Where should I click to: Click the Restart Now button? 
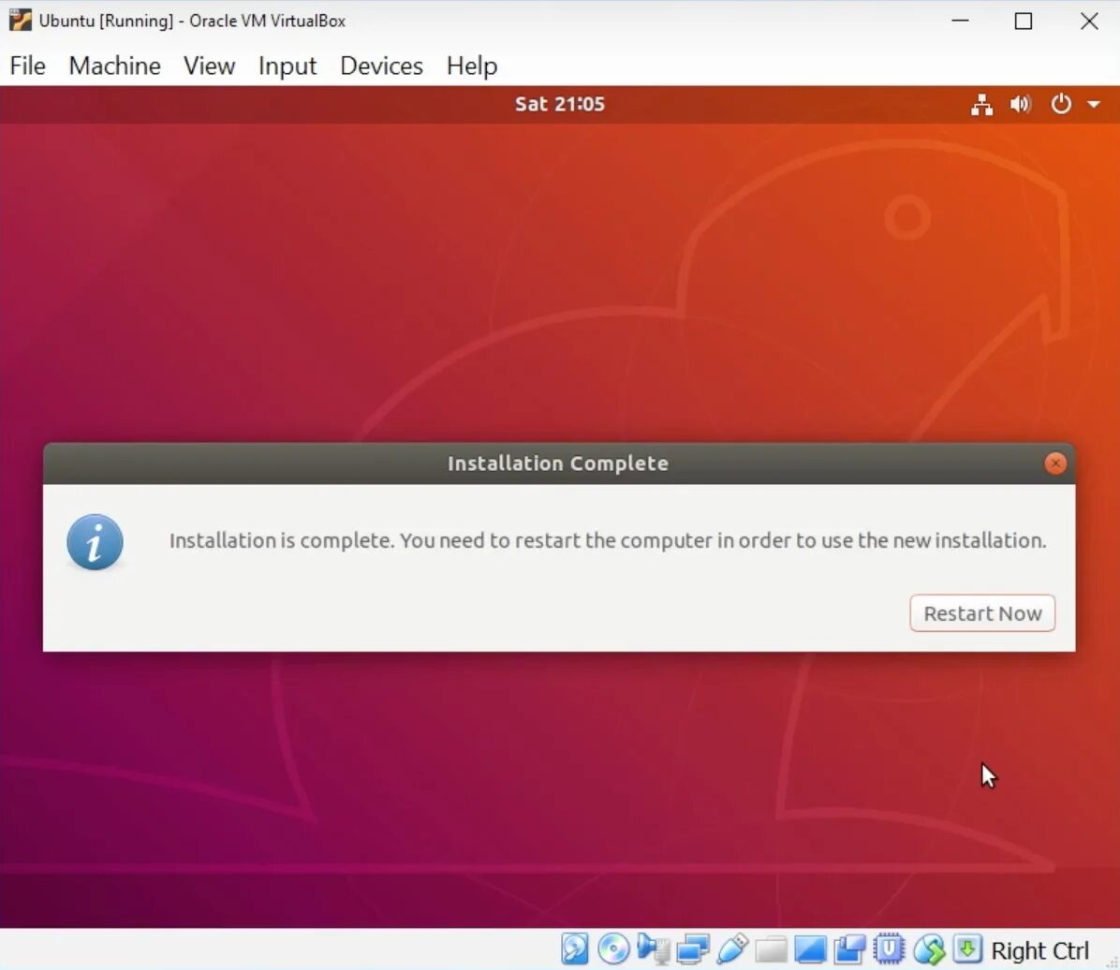coord(982,613)
